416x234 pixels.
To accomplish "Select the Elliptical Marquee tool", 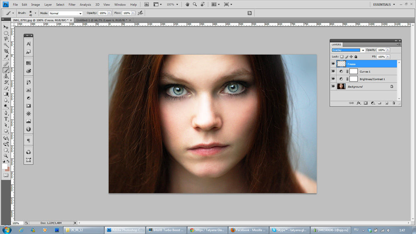I will [x=6, y=33].
